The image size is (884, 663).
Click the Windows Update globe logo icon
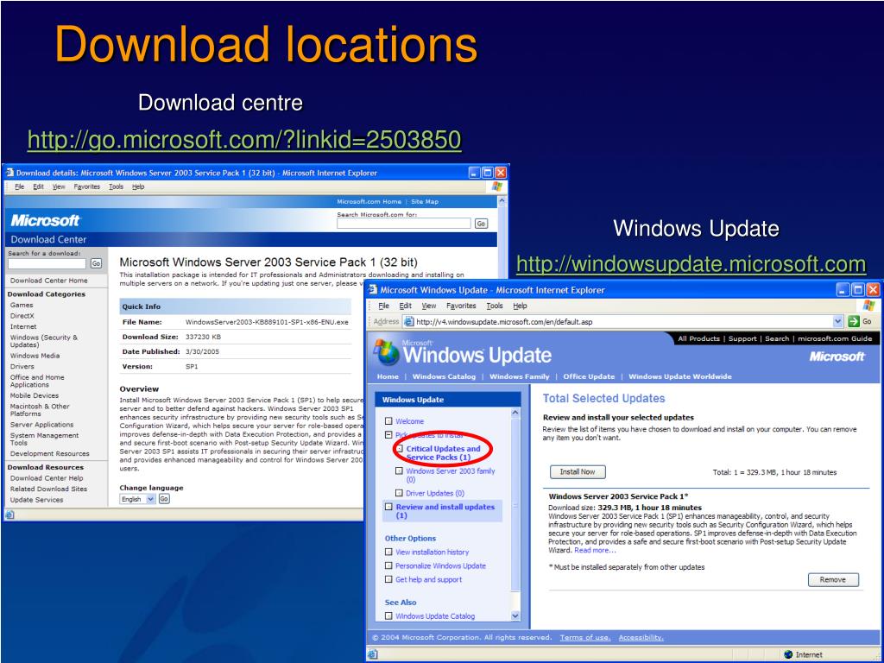pos(387,352)
